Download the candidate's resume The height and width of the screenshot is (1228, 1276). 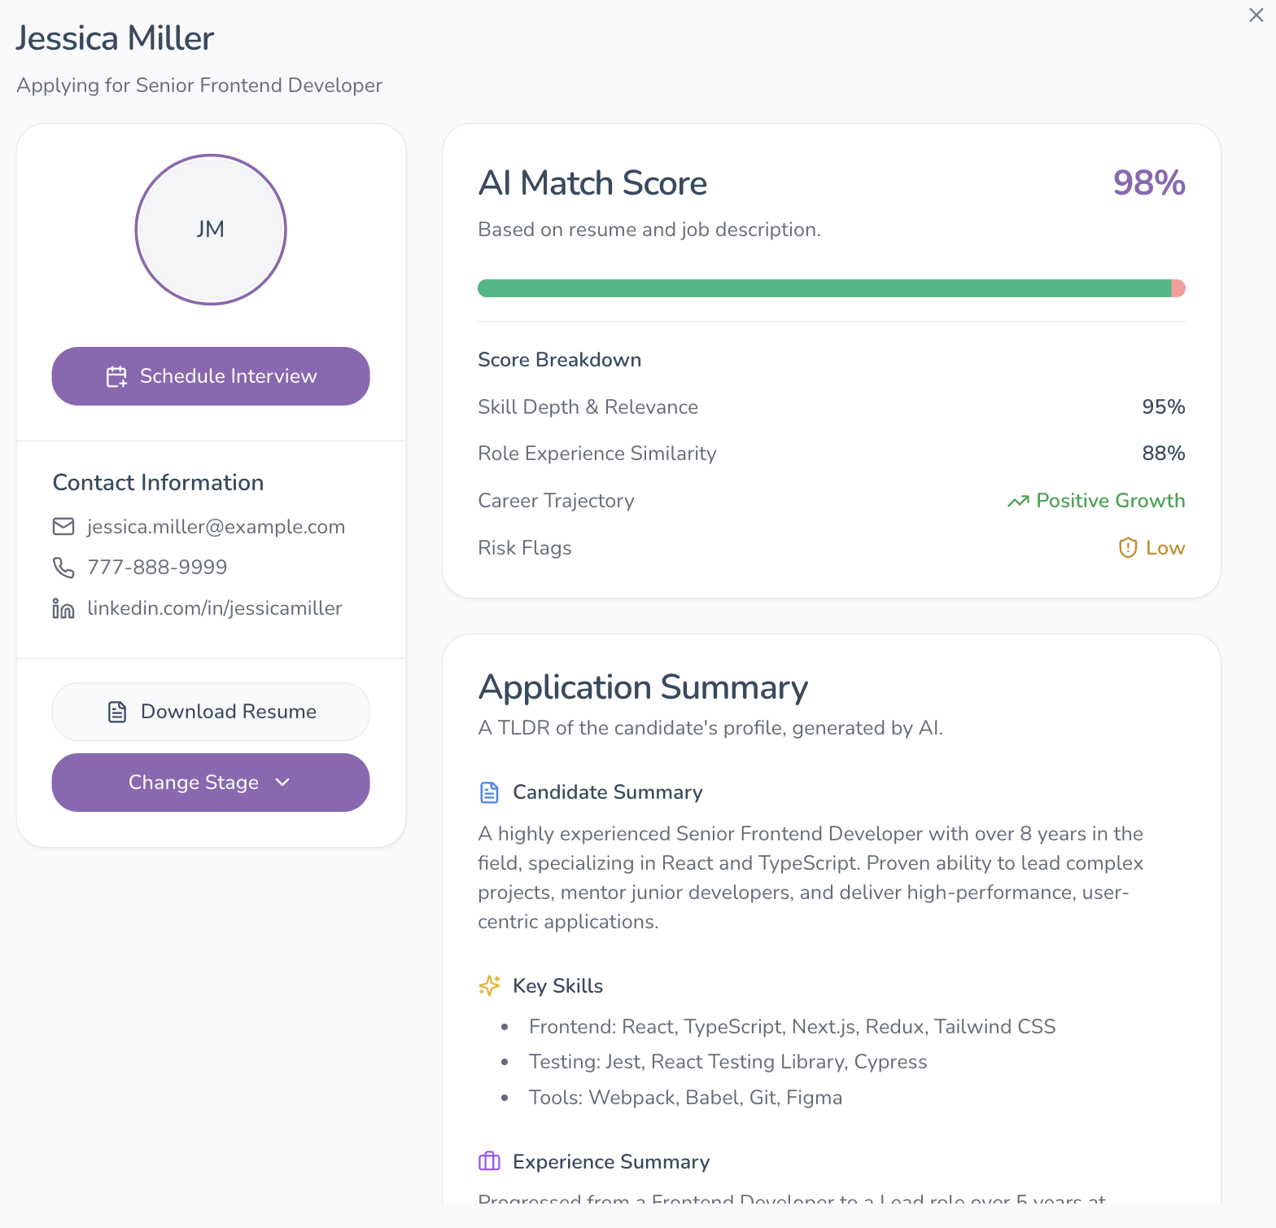tap(211, 712)
